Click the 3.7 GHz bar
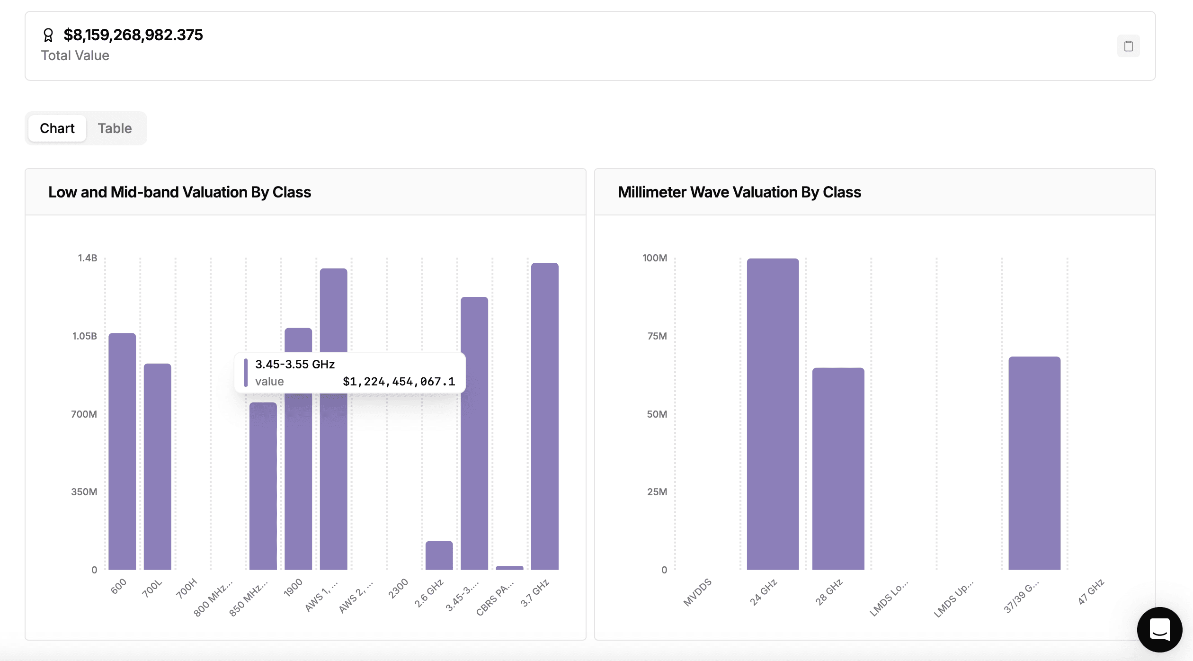The width and height of the screenshot is (1193, 661). point(544,417)
